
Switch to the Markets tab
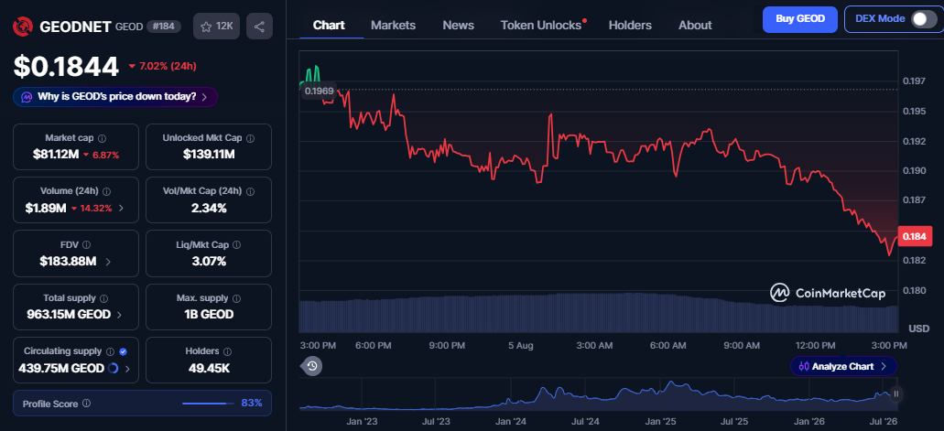393,26
